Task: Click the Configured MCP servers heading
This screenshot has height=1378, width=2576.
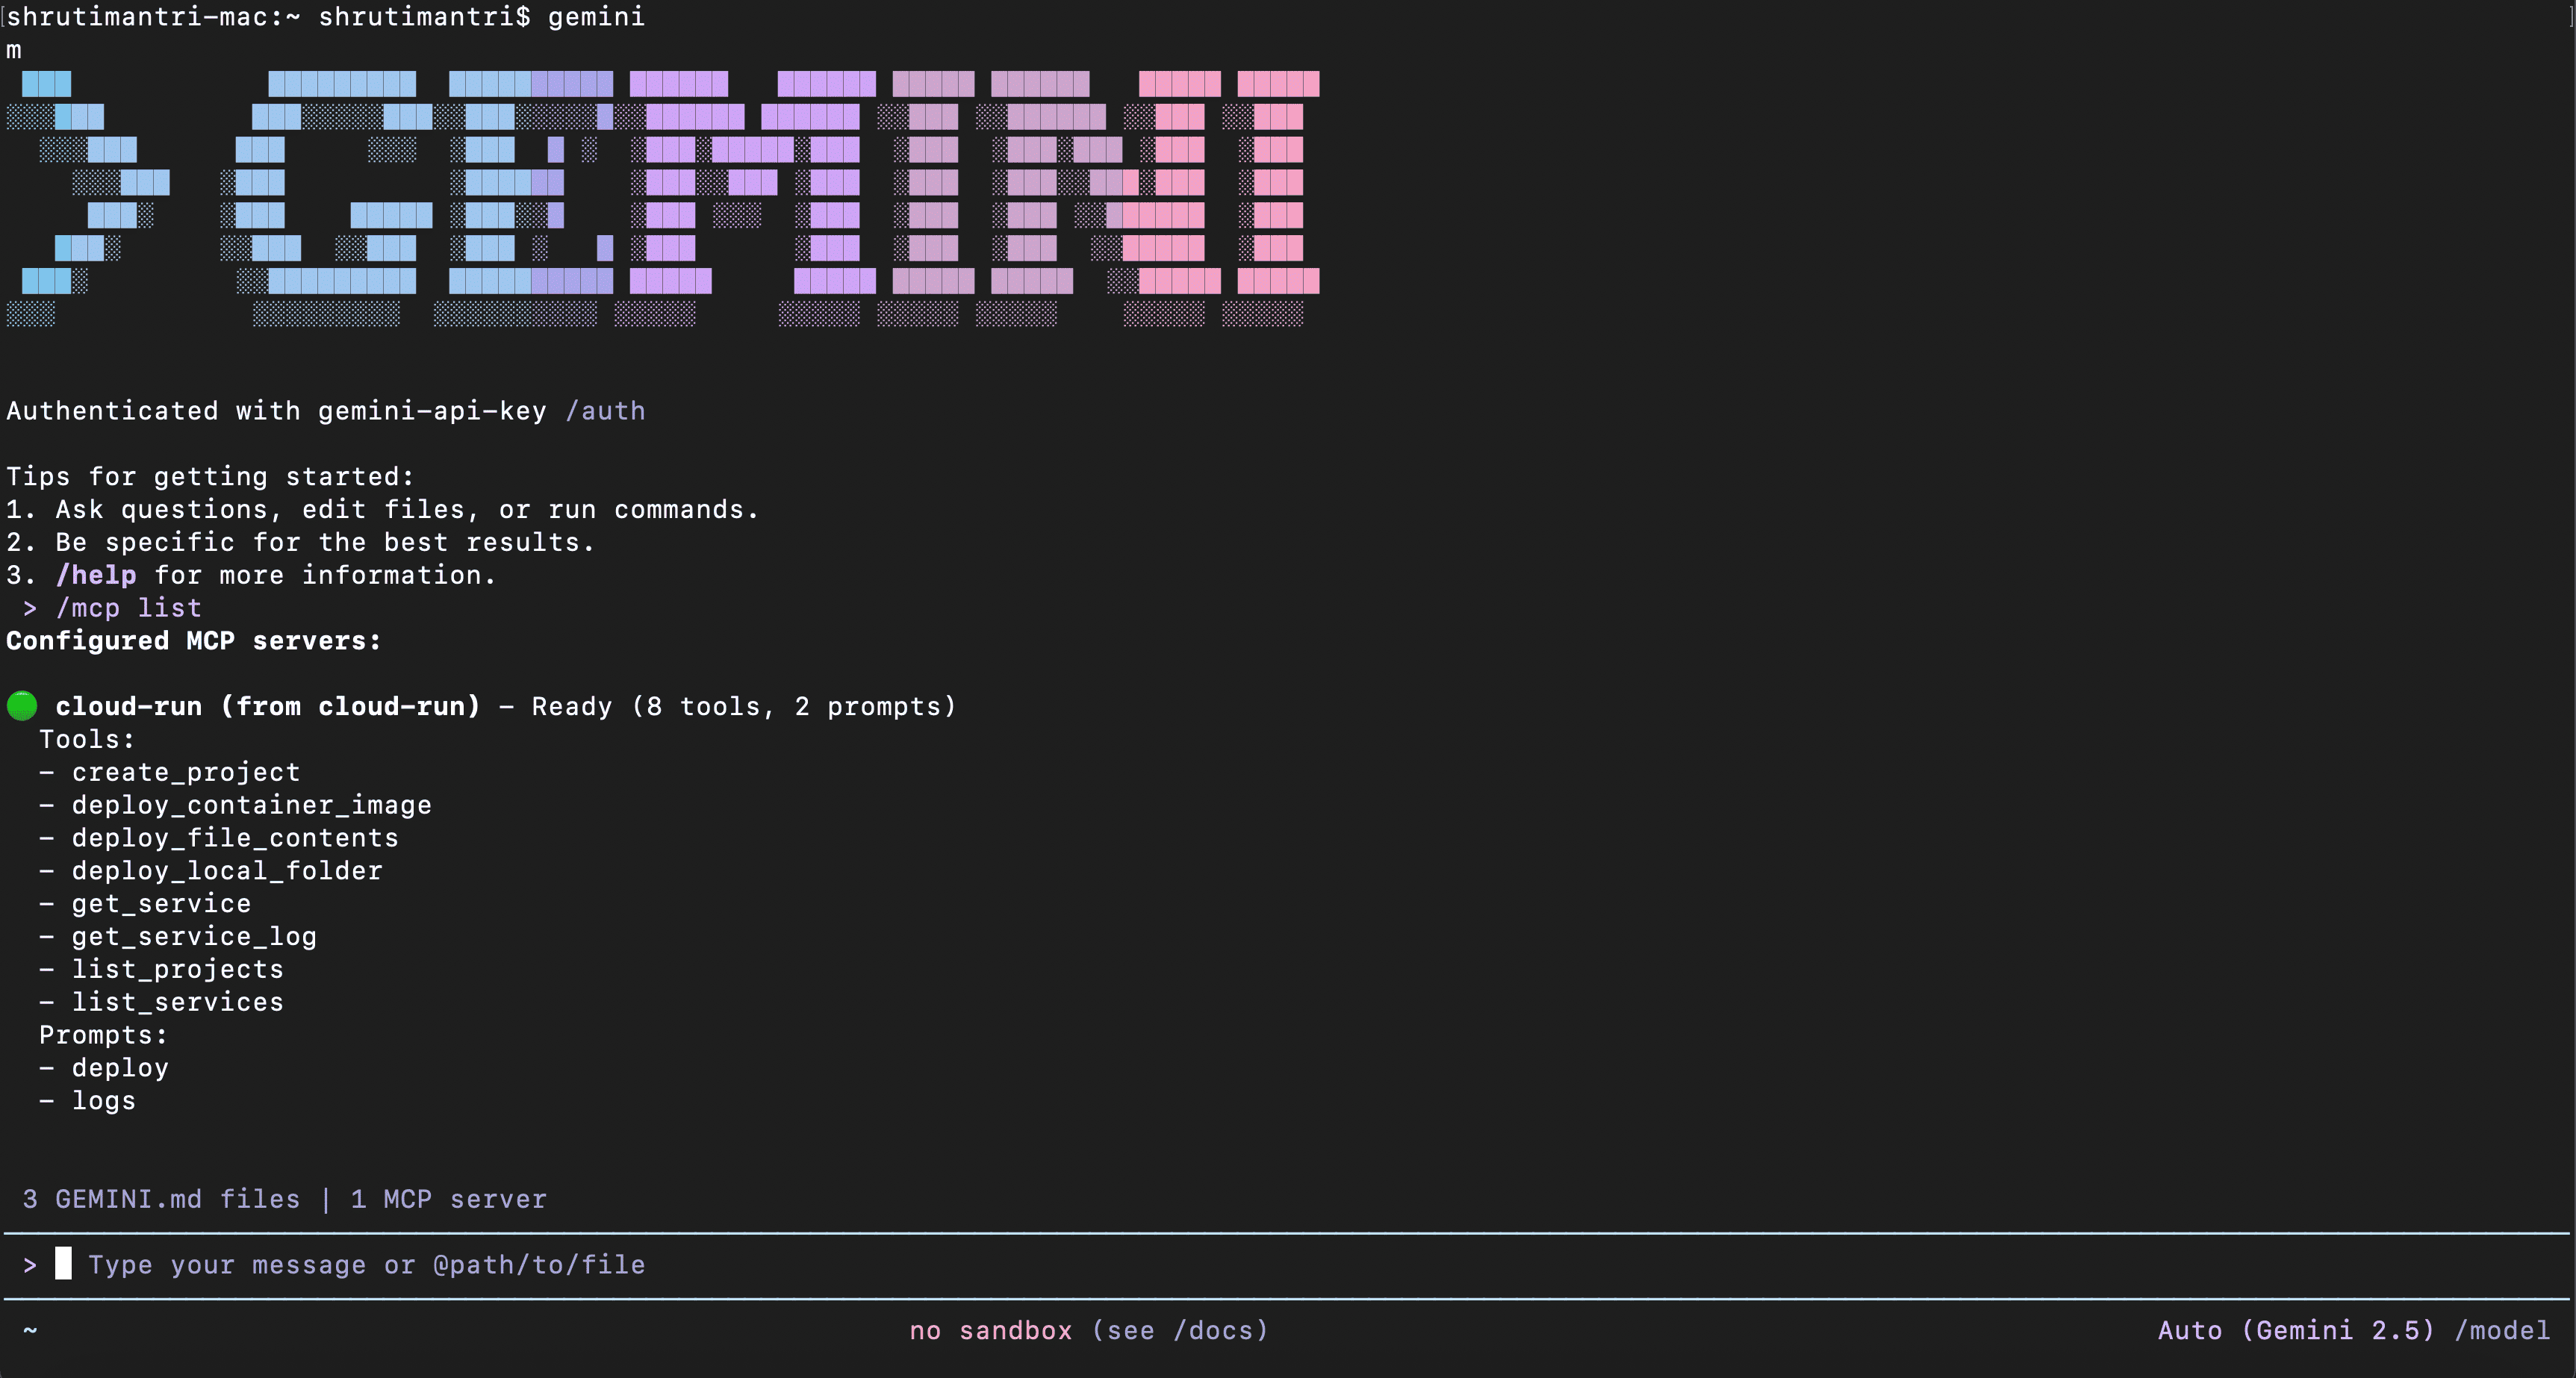Action: point(193,641)
